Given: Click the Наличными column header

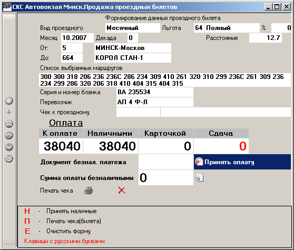Looking at the screenshot, I should pyautogui.click(x=111, y=133).
